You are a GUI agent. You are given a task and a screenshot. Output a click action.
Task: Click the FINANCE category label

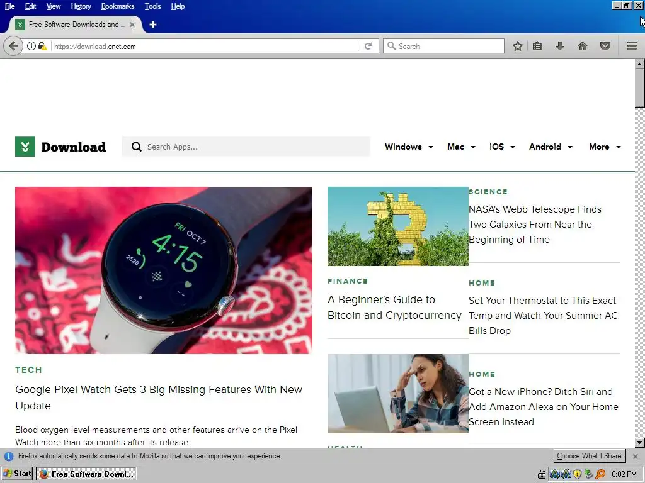tap(348, 281)
